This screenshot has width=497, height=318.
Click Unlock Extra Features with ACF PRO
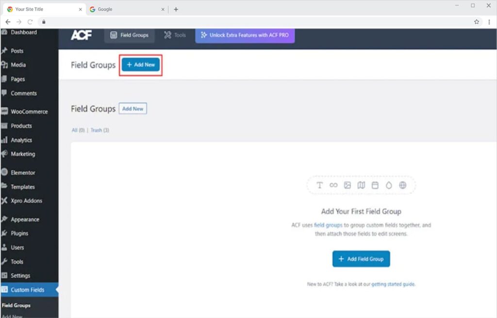[245, 35]
